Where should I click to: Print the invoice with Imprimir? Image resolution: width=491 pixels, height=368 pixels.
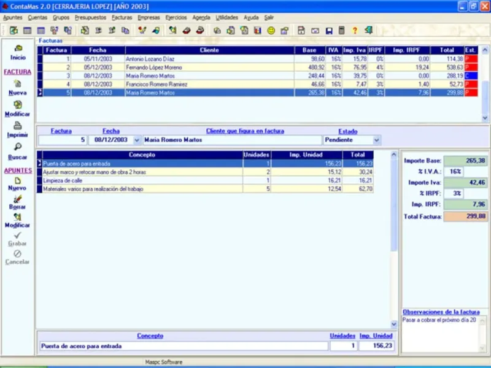(18, 129)
